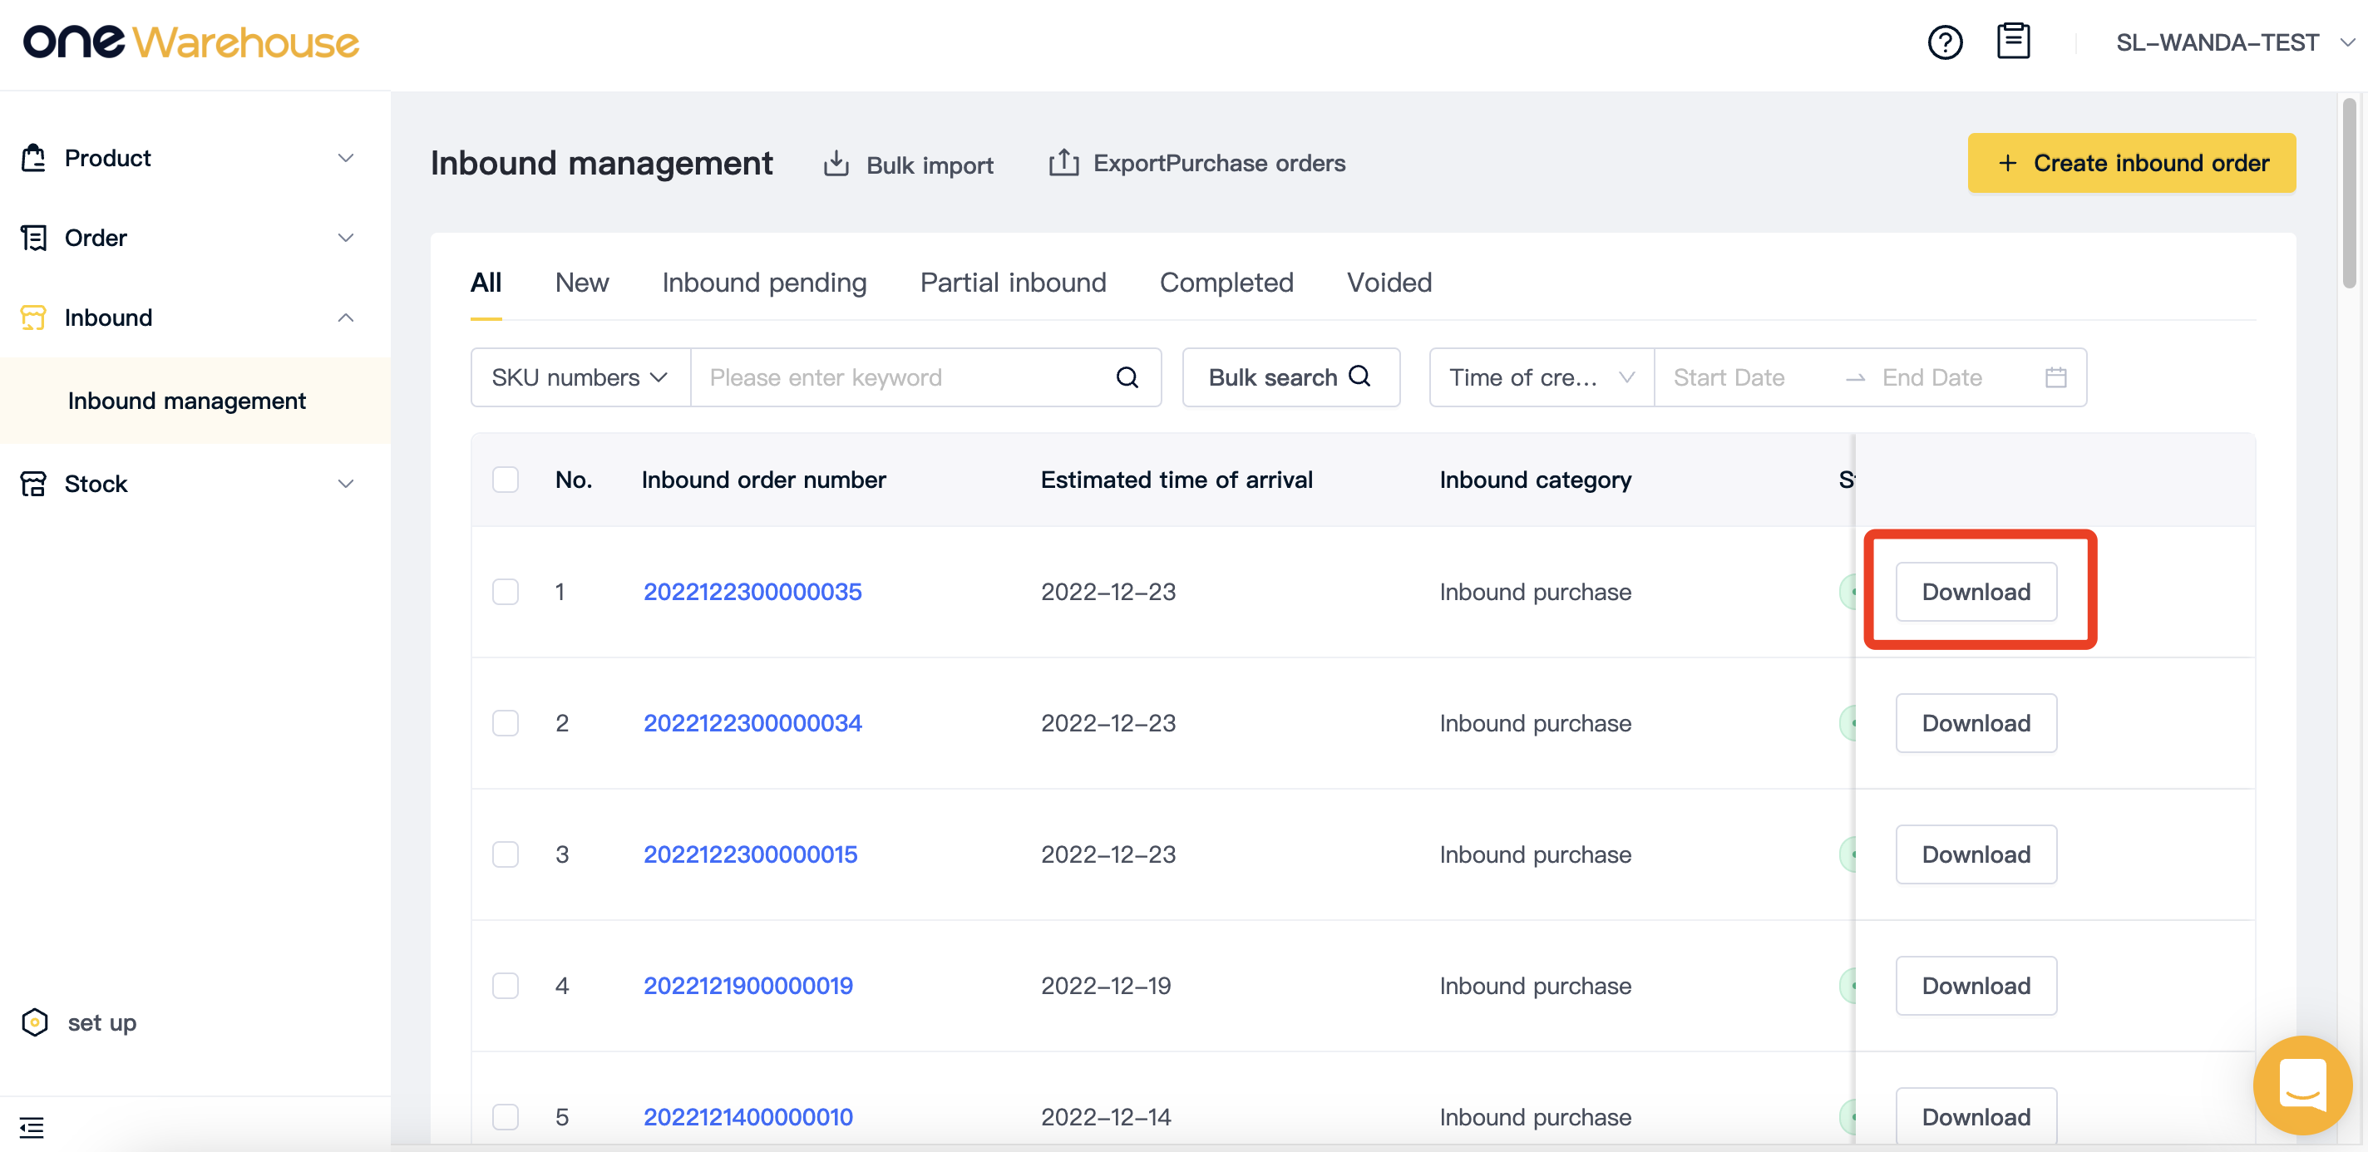
Task: Click the calendar icon in date range
Action: coord(2055,377)
